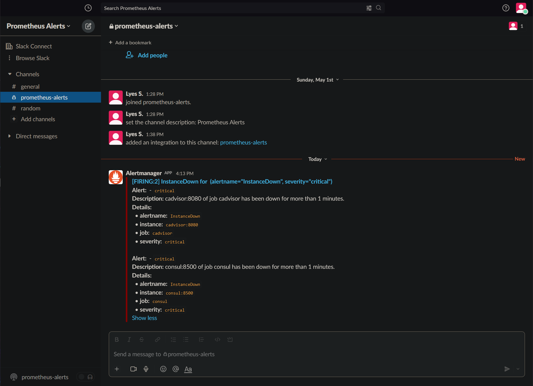Viewport: 533px width, 386px height.
Task: Record a video clip
Action: coord(134,369)
